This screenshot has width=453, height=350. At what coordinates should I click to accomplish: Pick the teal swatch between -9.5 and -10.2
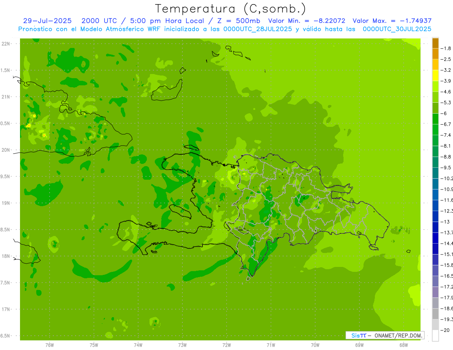[435, 173]
